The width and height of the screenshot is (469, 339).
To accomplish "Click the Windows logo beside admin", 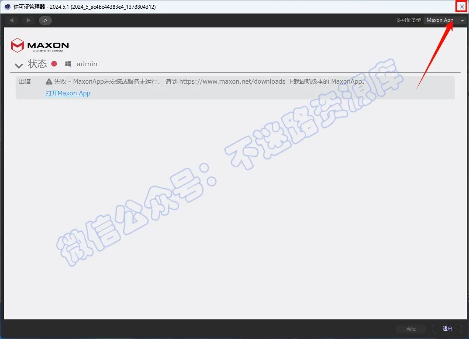I will (68, 64).
